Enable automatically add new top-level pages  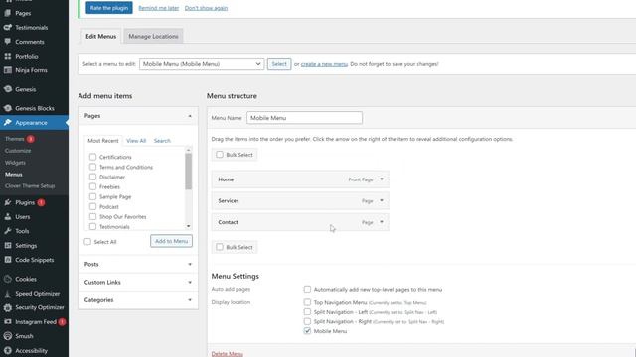[x=307, y=289]
